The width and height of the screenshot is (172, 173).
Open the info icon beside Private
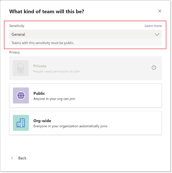click(x=155, y=68)
